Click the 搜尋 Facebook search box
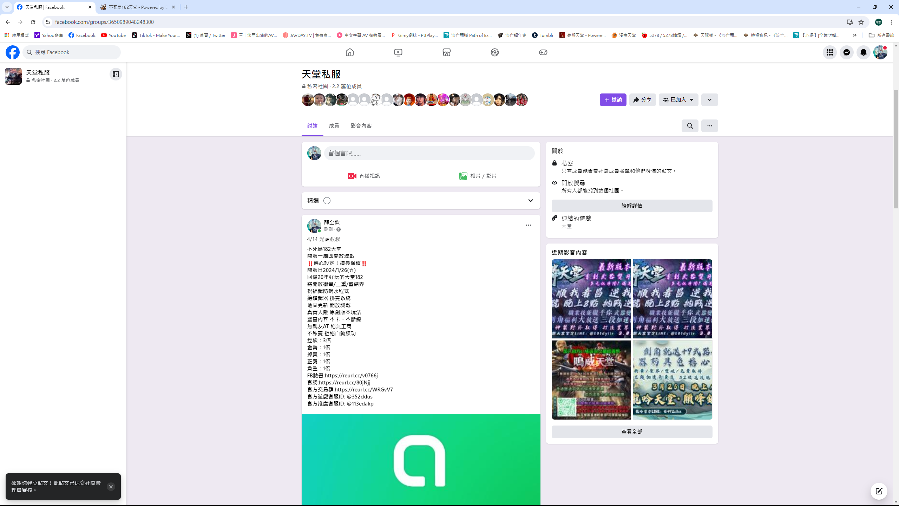 (x=72, y=52)
